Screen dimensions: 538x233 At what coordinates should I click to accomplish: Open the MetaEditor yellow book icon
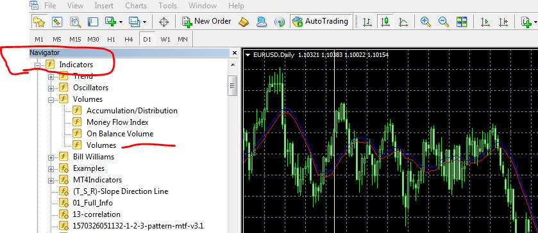click(244, 22)
